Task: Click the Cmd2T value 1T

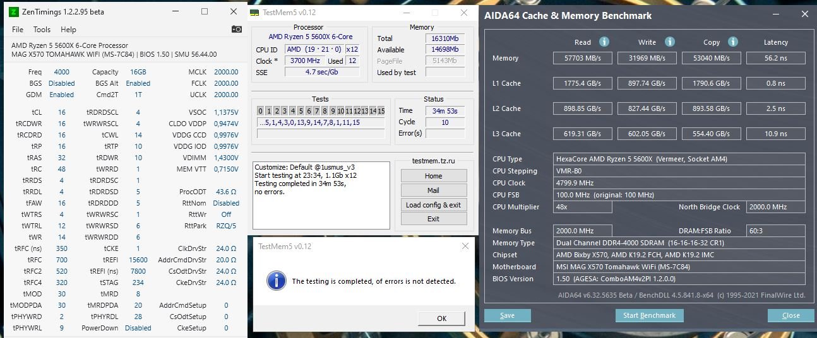Action: [138, 95]
